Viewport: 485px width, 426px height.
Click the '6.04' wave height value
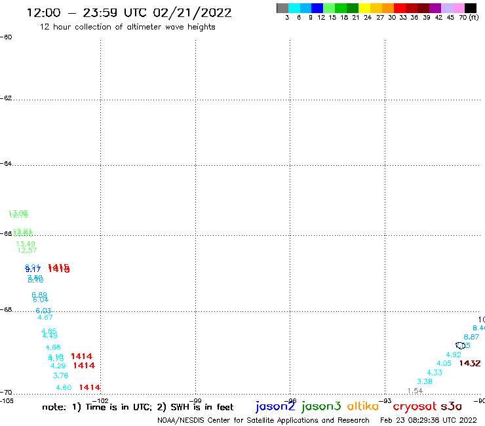pos(41,300)
